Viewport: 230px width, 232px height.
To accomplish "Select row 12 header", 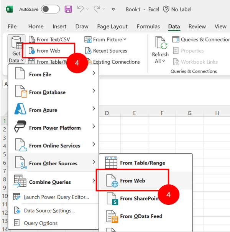I will pyautogui.click(x=5, y=212).
